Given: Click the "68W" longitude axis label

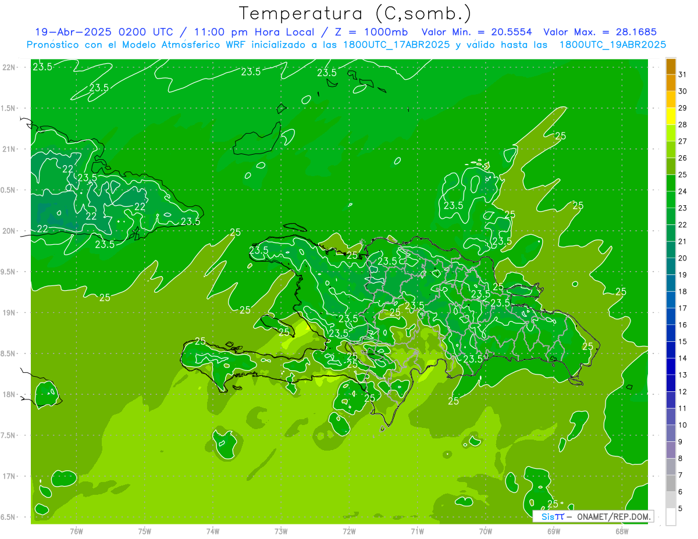Looking at the screenshot, I should (x=622, y=531).
